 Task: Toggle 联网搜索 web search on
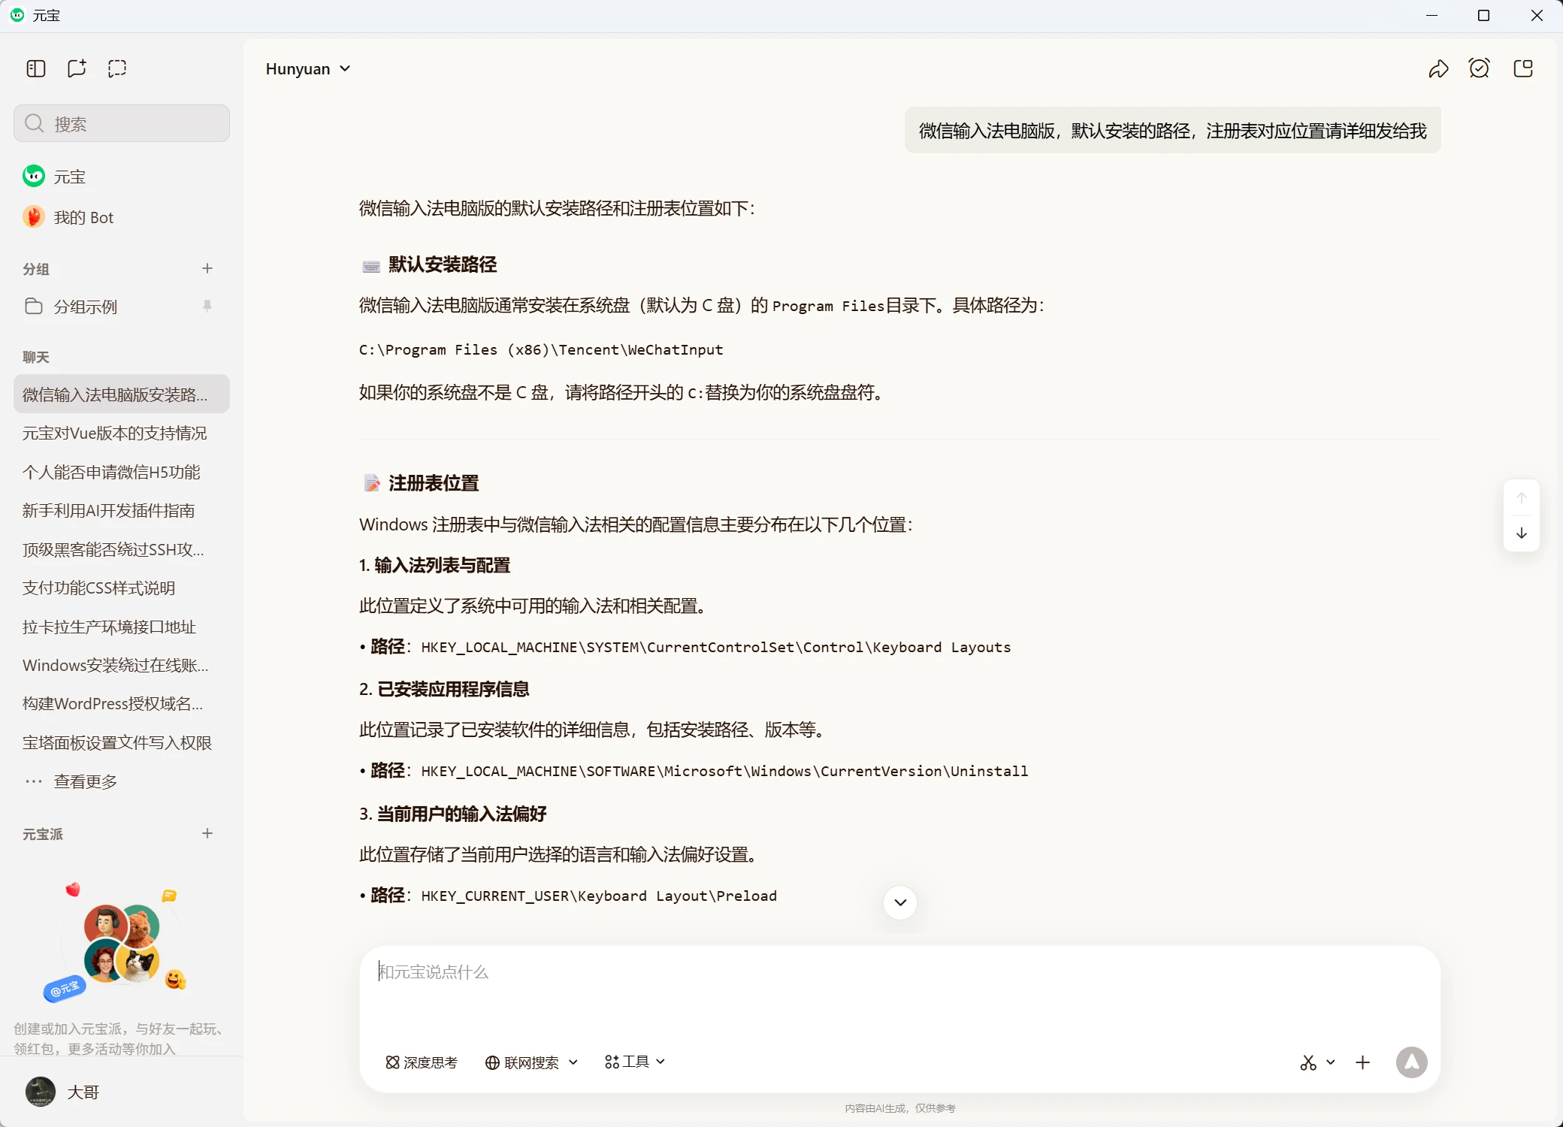pos(526,1062)
